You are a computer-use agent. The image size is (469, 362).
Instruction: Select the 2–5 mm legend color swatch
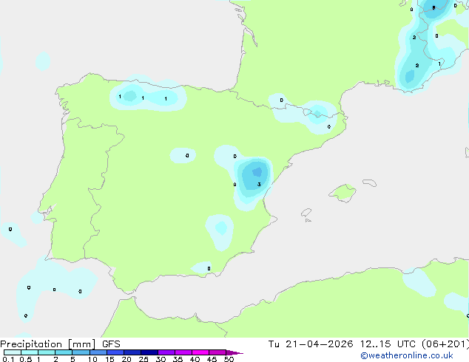tap(64, 352)
